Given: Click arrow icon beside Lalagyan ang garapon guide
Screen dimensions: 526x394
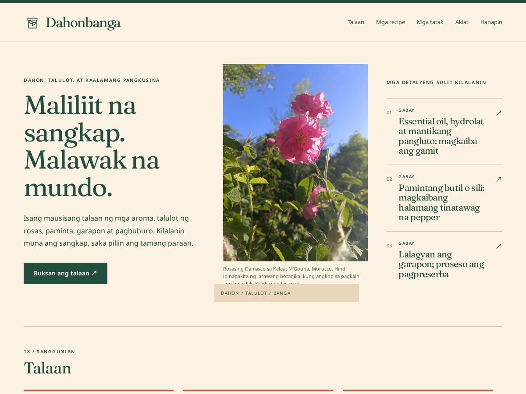Looking at the screenshot, I should (x=498, y=246).
